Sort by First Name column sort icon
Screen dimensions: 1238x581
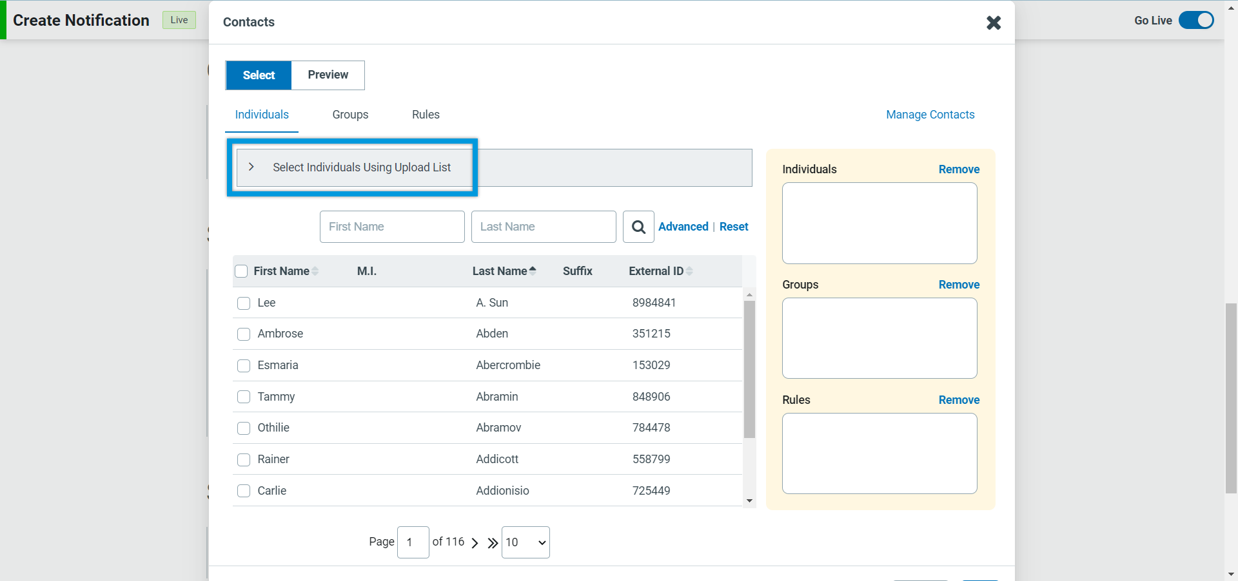tap(315, 271)
